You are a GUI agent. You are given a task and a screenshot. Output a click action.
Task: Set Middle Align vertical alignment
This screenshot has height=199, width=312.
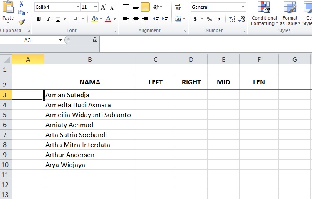coord(136,7)
